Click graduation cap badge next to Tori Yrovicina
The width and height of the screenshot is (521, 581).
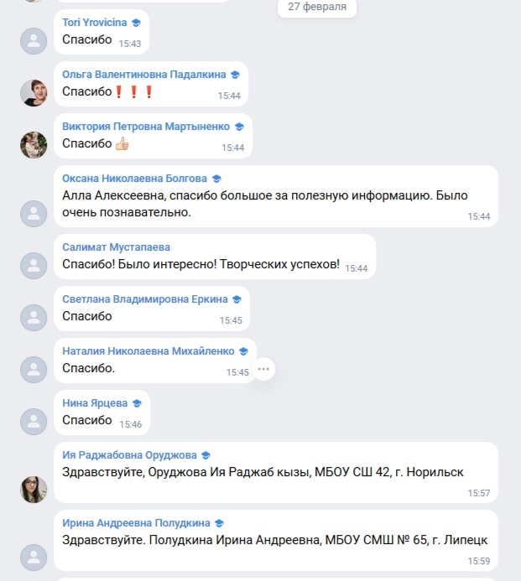136,23
